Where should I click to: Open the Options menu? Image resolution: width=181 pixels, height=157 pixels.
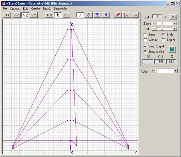[15, 9]
